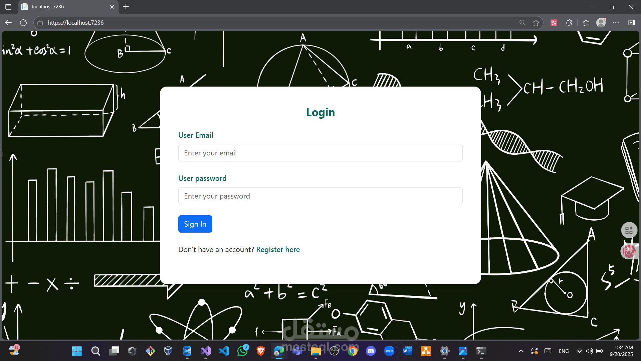641x361 pixels.
Task: Follow the Register here link
Action: (x=278, y=249)
